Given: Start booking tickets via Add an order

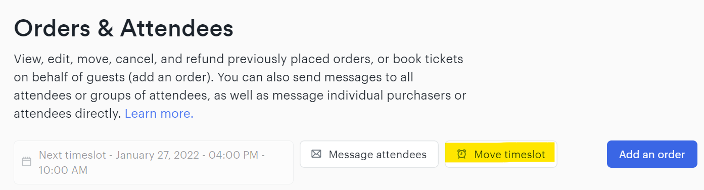Looking at the screenshot, I should pyautogui.click(x=652, y=154).
